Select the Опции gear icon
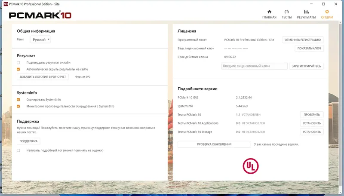Image resolution: width=344 pixels, height=196 pixels. (327, 12)
